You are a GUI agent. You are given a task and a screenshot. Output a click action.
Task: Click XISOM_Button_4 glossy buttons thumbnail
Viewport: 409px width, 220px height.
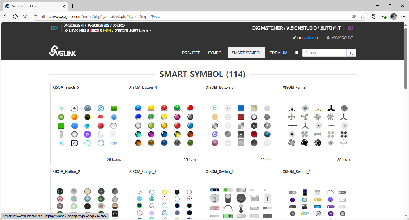164,125
